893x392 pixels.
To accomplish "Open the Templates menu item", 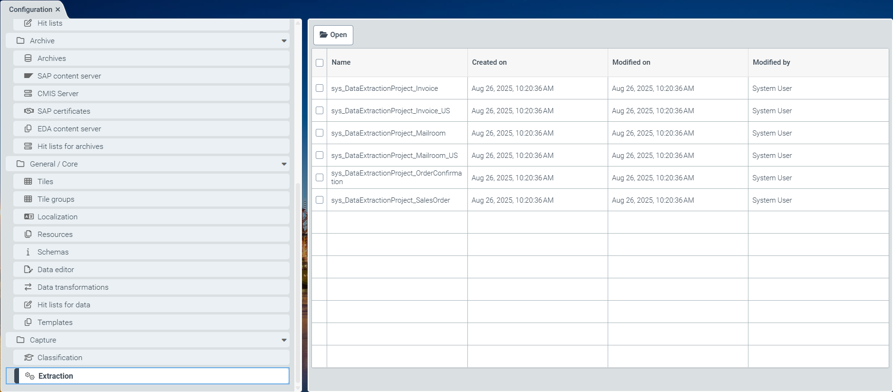I will (55, 322).
